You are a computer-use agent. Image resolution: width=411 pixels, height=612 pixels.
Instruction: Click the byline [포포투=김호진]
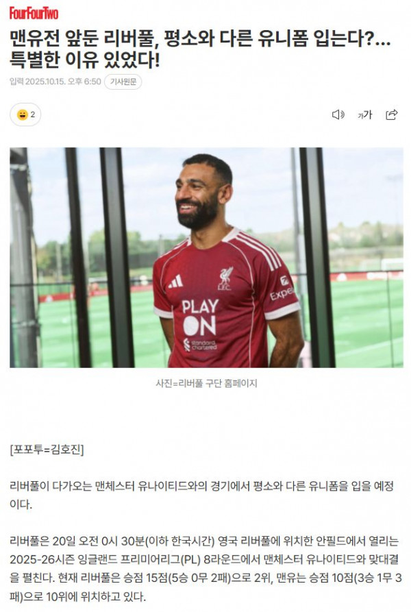tap(47, 450)
